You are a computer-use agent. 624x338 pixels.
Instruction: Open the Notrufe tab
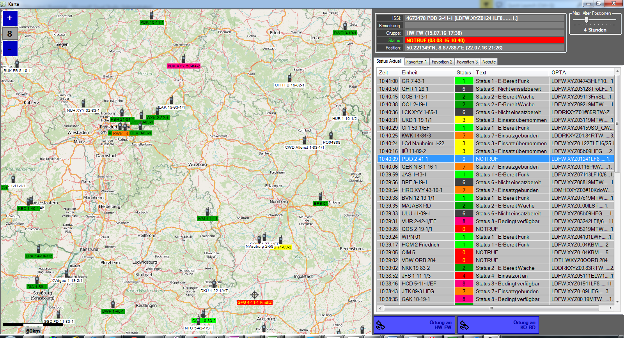tap(489, 62)
